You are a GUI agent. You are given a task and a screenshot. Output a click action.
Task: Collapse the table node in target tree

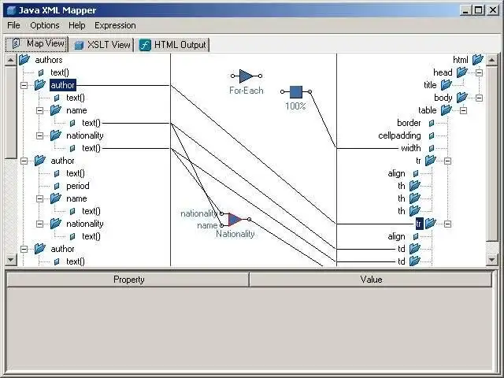click(464, 110)
